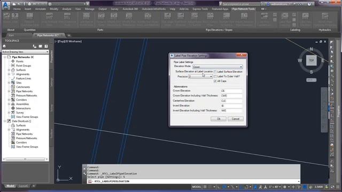The height and width of the screenshot is (192, 342).
Task: Open the Precision dropdown
Action: 200,76
